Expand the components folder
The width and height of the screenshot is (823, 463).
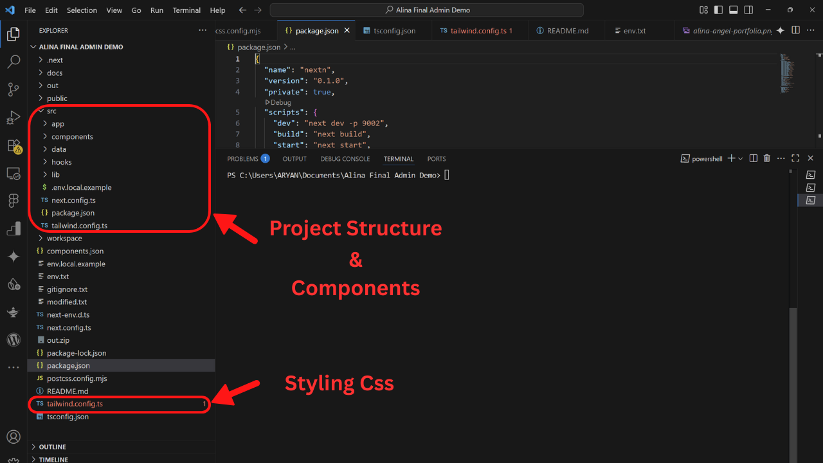click(72, 136)
